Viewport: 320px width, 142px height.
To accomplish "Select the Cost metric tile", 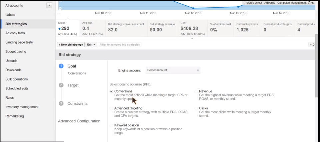I will pyautogui.click(x=193, y=29).
